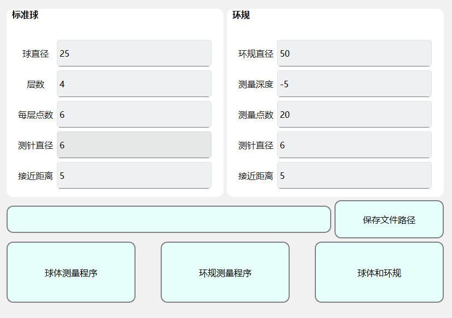Select 测针直径 field in 标准球 panel
The height and width of the screenshot is (318, 452).
click(x=134, y=145)
